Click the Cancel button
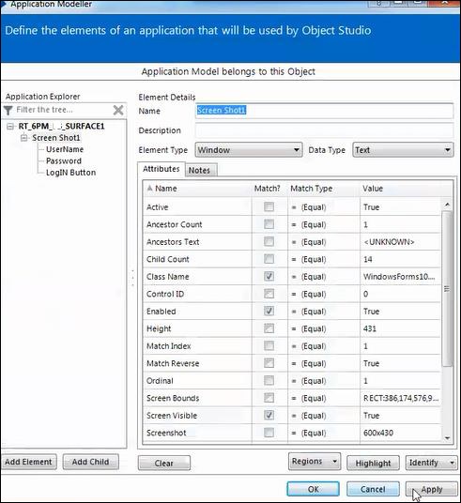461x503 pixels. (x=373, y=489)
